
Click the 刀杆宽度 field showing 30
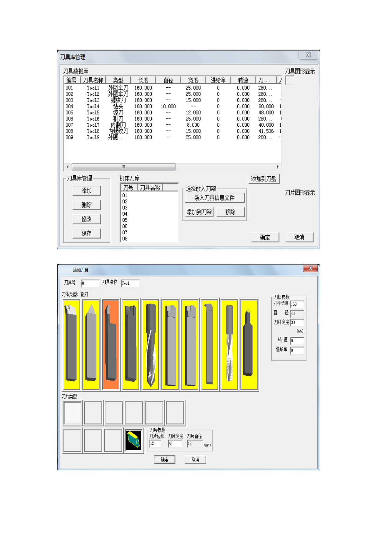point(297,322)
